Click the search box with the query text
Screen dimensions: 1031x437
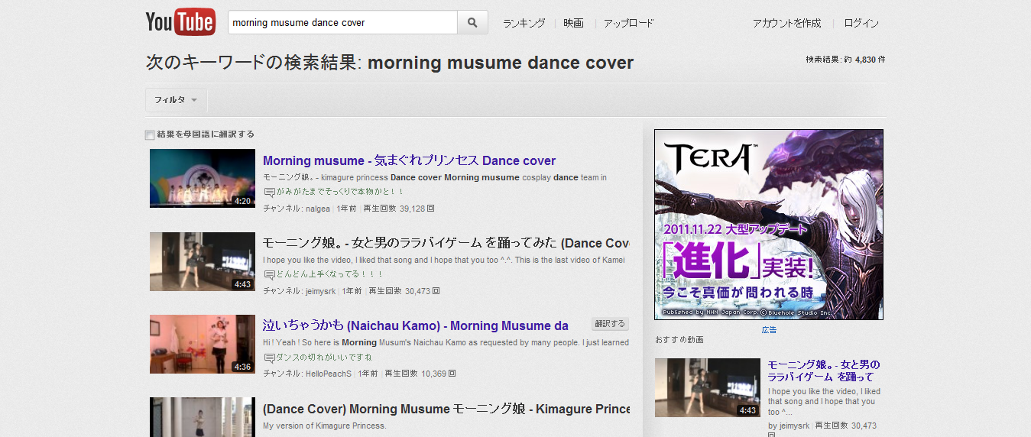tap(342, 23)
